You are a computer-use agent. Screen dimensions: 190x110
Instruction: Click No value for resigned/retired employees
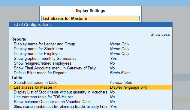click(112, 63)
